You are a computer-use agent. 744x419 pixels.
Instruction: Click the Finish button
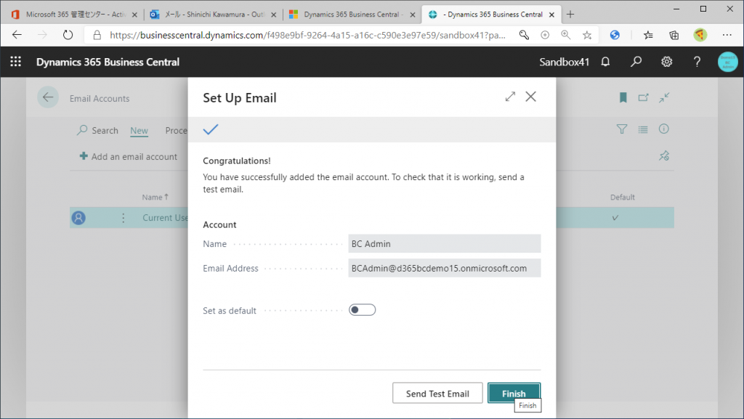(514, 393)
